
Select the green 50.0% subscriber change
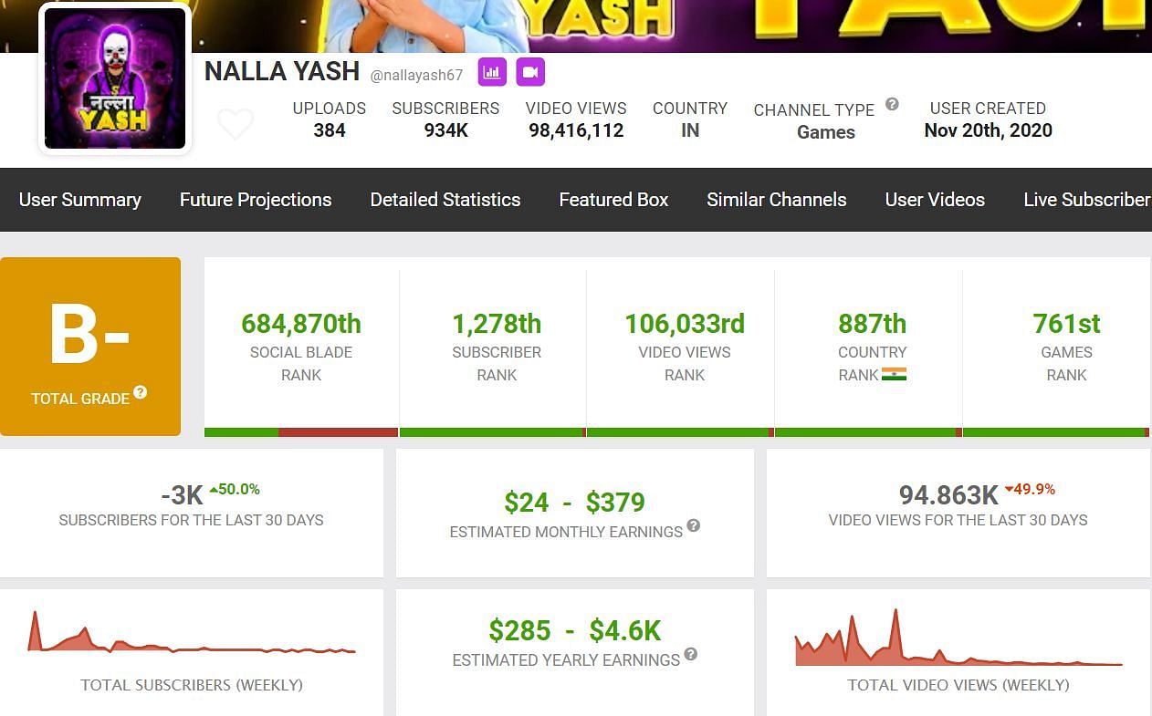point(235,490)
